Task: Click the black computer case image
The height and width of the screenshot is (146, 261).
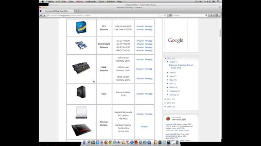Action: (81, 92)
